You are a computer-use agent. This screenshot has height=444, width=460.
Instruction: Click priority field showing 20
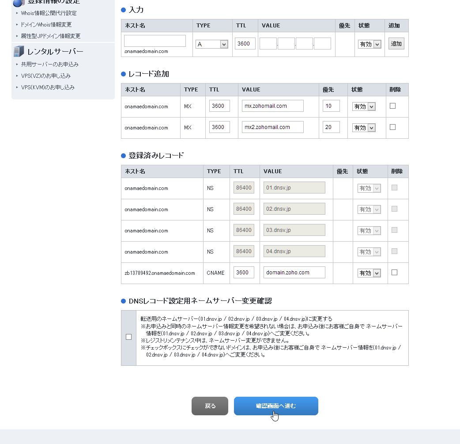coord(331,127)
